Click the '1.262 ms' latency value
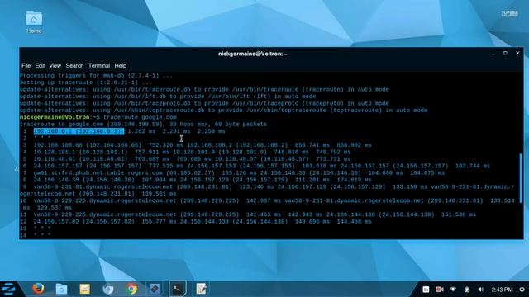This screenshot has height=297, width=529. tap(141, 131)
